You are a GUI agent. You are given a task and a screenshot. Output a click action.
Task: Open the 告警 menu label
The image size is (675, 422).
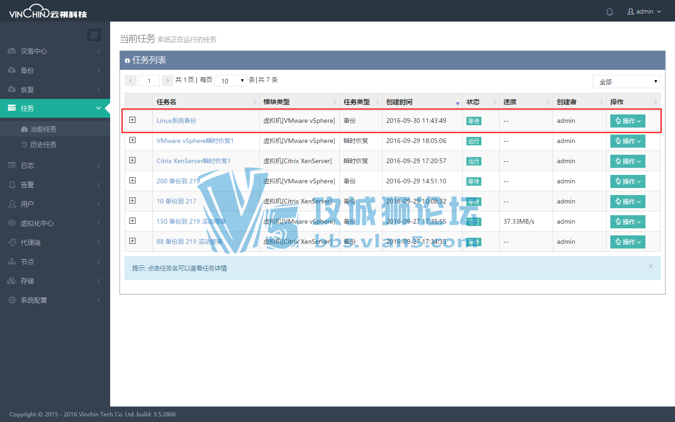coord(27,185)
